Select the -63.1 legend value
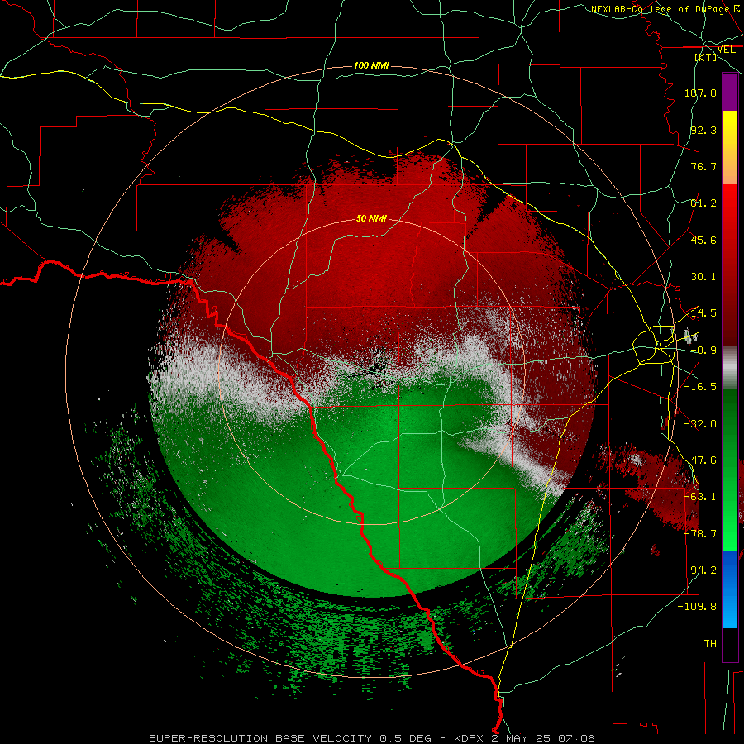The width and height of the screenshot is (744, 744). (700, 497)
